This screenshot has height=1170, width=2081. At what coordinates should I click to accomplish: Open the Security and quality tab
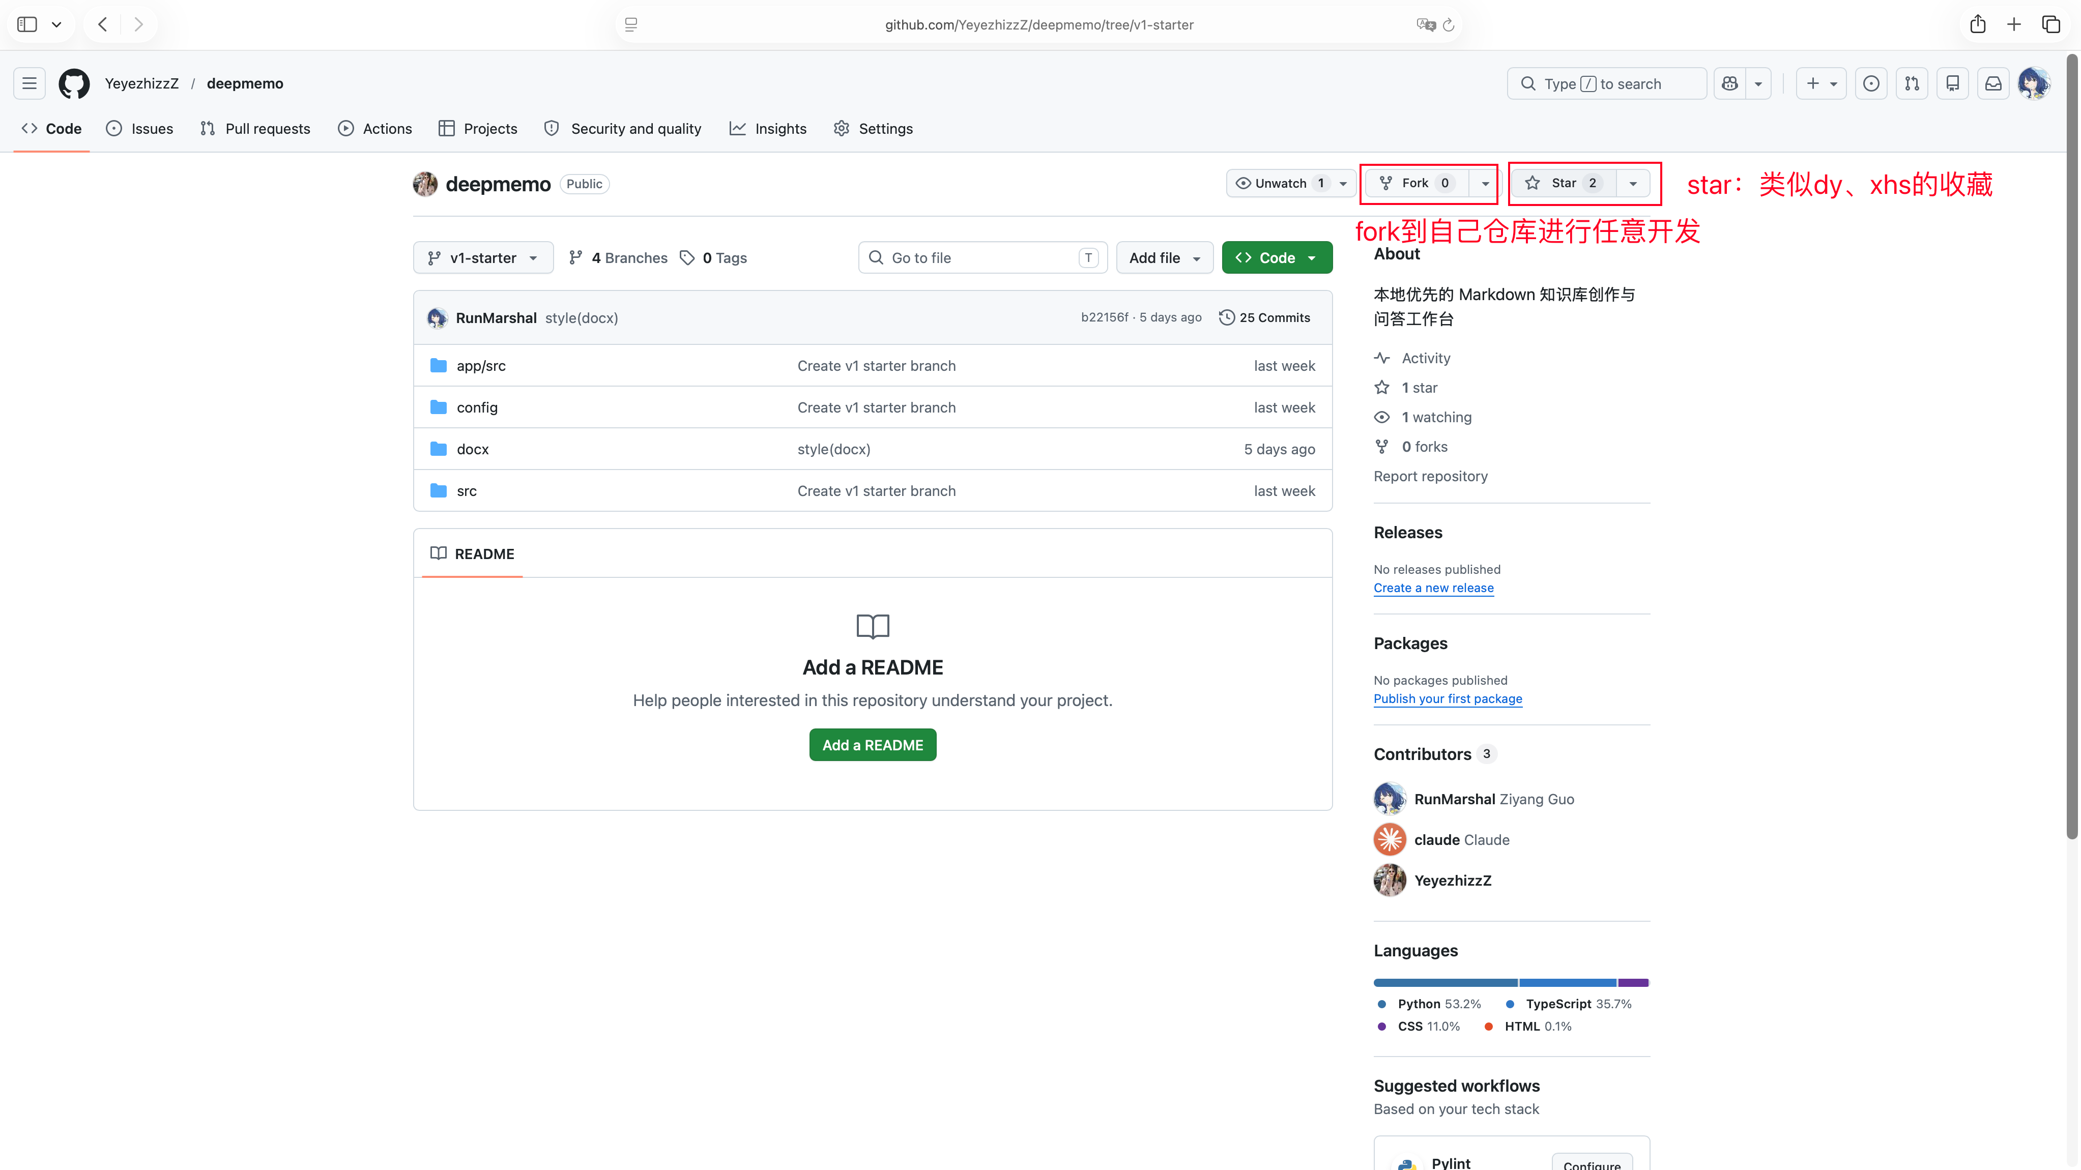(x=623, y=128)
